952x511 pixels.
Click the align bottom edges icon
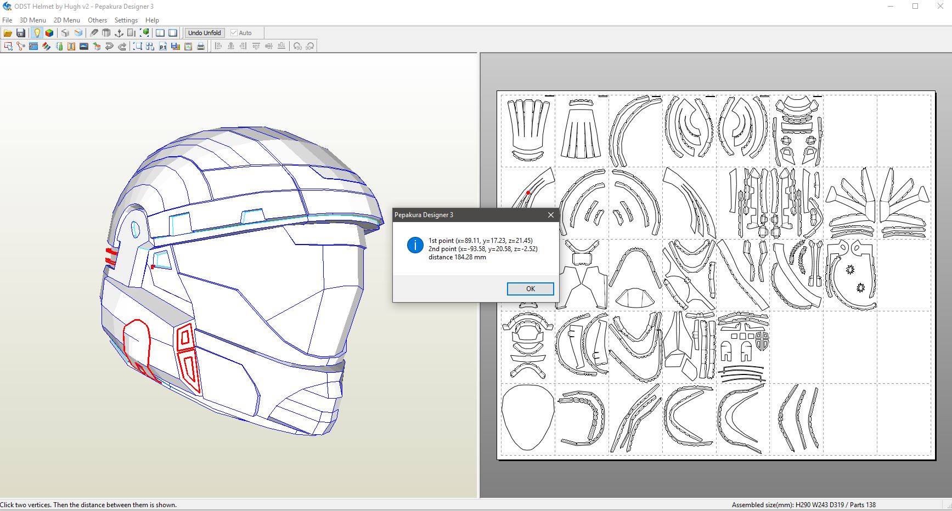click(x=281, y=46)
